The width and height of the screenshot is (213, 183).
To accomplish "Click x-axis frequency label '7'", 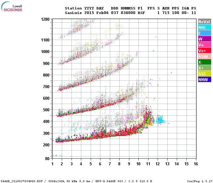I will [x=110, y=164].
